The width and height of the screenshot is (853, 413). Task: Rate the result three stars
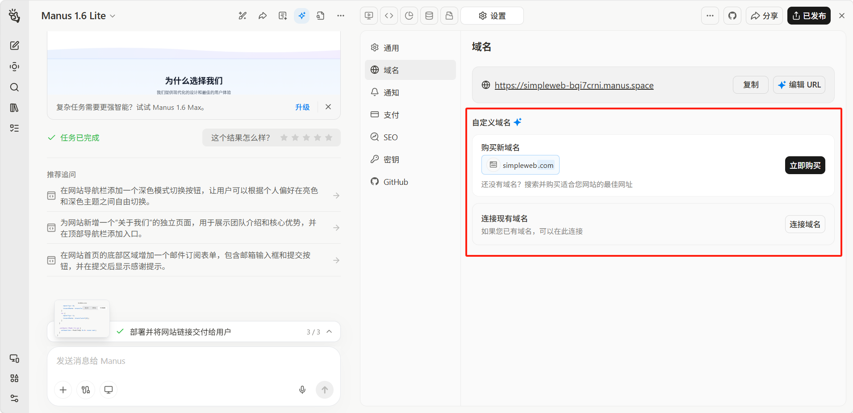[306, 138]
